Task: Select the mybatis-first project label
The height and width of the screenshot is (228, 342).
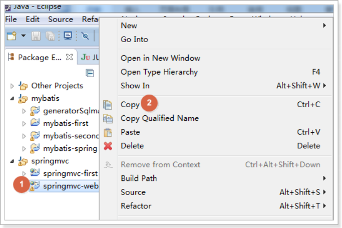Action: tap(66, 123)
